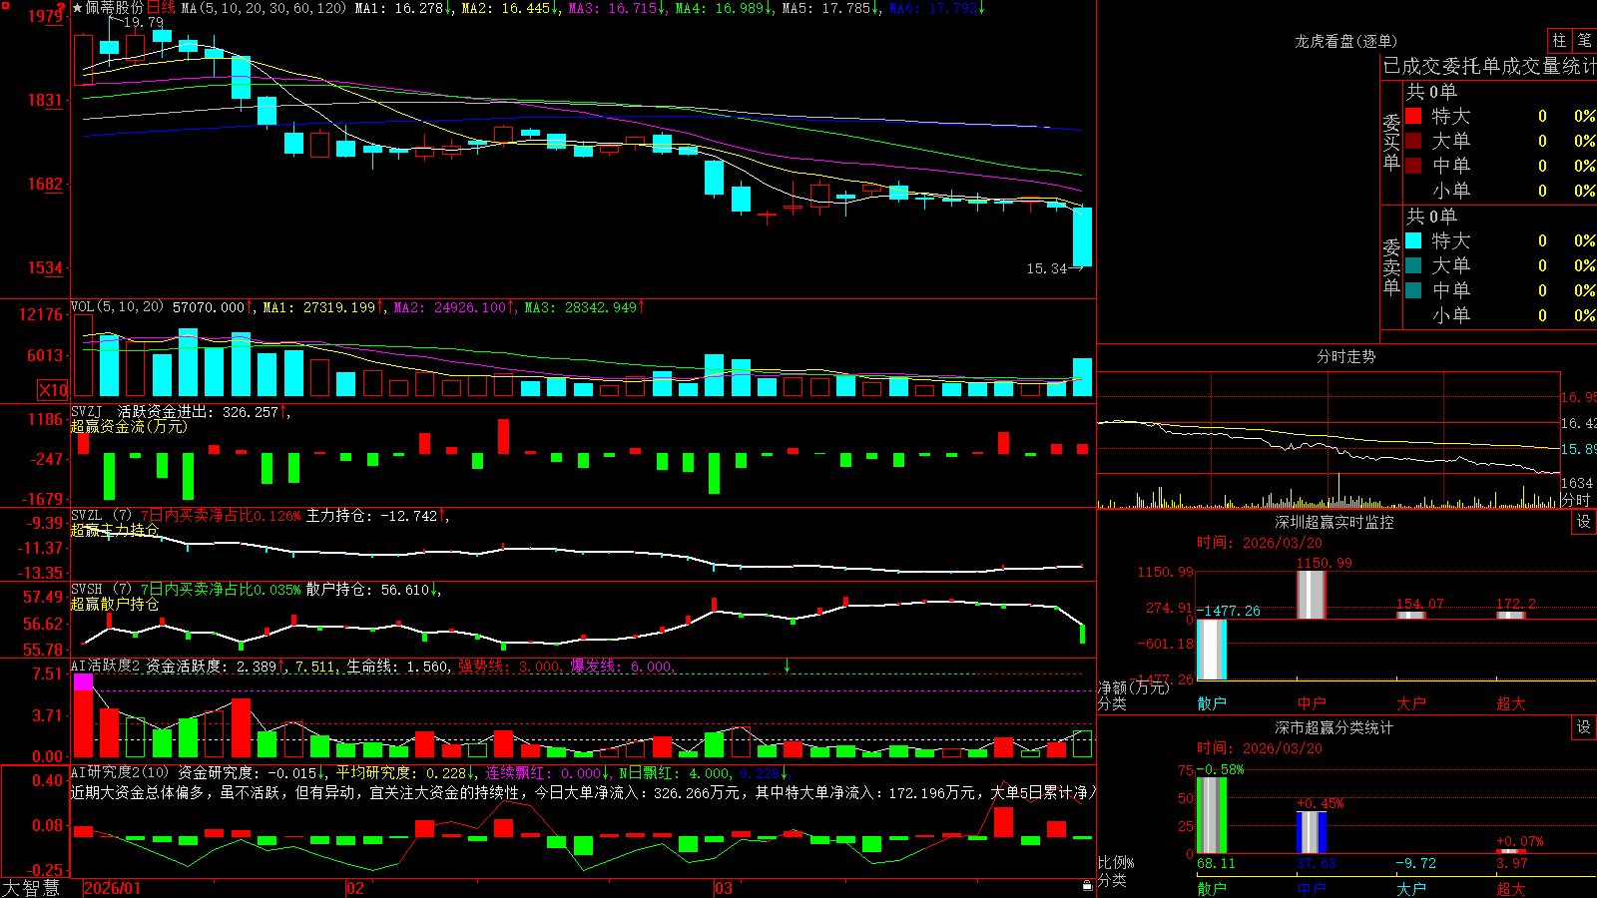Click the 深圳超赢实时监控 panel title

click(x=1333, y=522)
